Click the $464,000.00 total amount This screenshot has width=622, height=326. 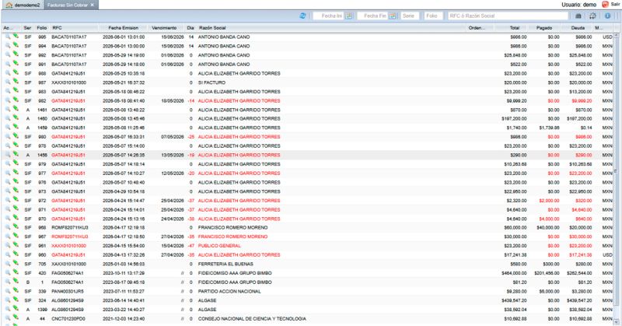514,273
